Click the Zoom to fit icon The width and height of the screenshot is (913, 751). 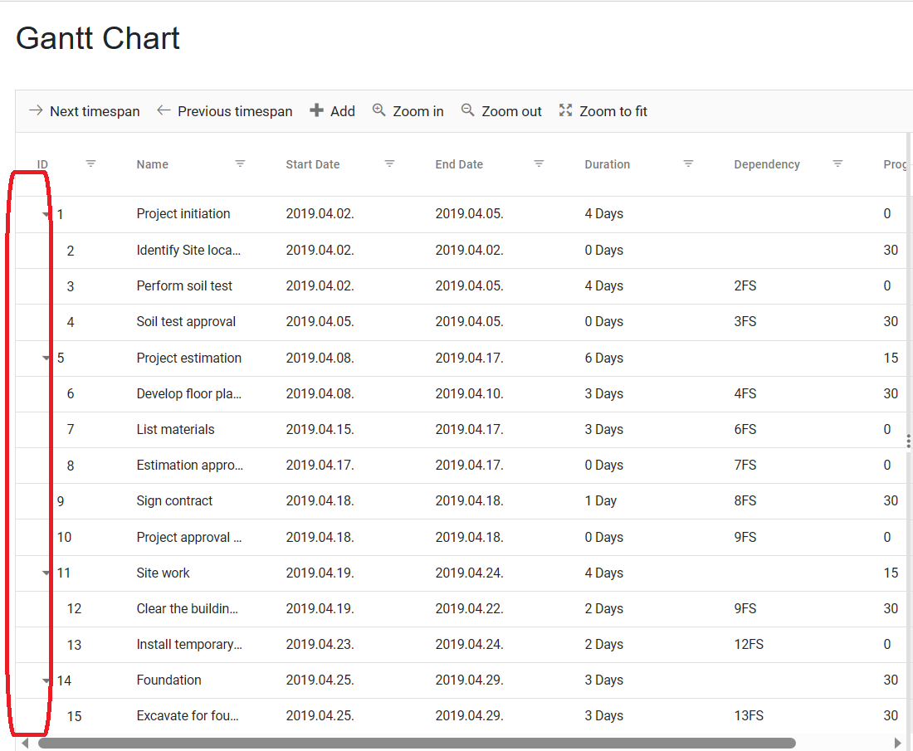(x=566, y=110)
